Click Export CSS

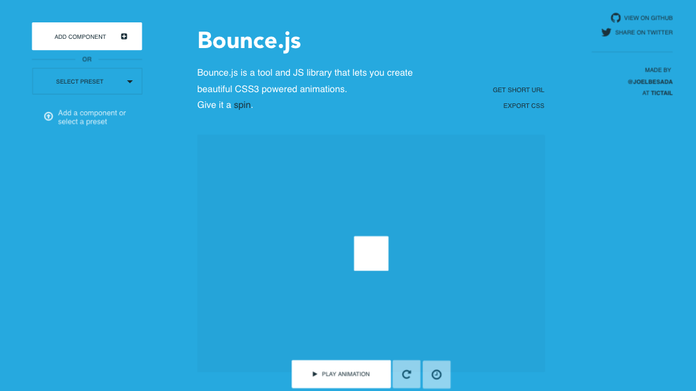click(x=524, y=106)
